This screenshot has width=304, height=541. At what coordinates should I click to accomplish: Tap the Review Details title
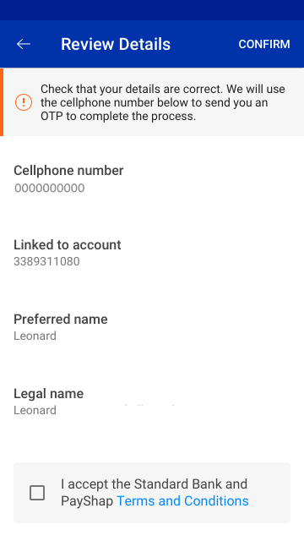click(x=116, y=44)
